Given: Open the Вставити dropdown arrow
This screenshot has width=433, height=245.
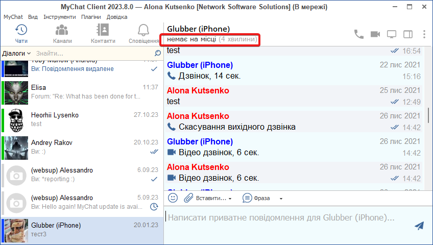Looking at the screenshot, I should [230, 198].
